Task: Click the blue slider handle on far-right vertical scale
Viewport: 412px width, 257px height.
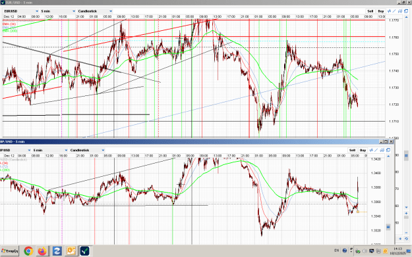Action: tap(406, 156)
